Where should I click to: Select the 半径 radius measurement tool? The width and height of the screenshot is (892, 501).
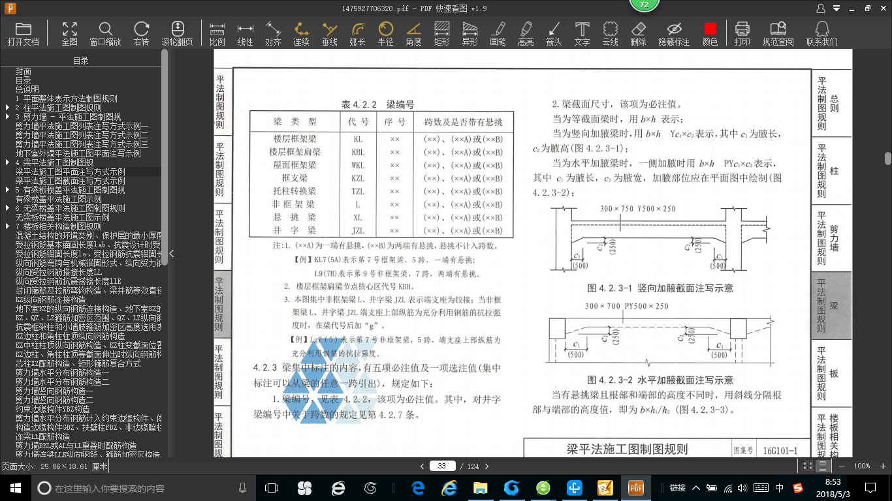[x=385, y=30]
